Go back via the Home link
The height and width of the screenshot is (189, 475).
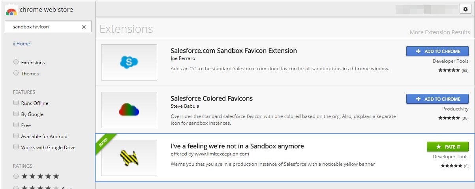(21, 44)
